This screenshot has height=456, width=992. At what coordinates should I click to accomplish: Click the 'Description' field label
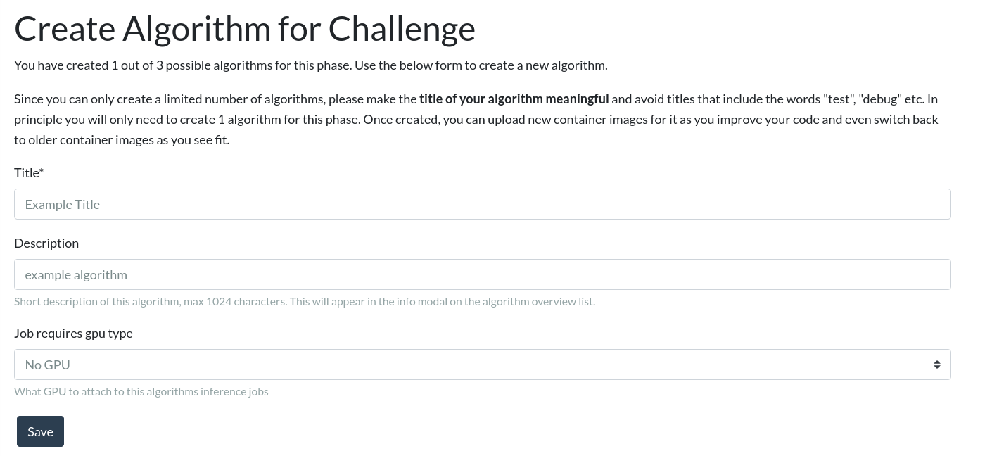(46, 243)
